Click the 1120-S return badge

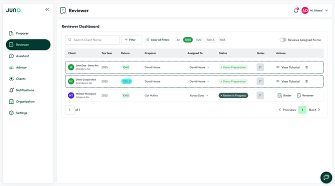click(x=126, y=81)
